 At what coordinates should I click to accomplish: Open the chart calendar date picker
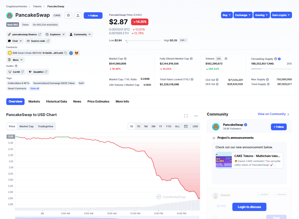point(186,126)
